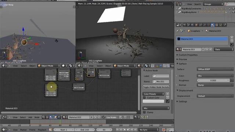Open the Color Presets dropdown

[x=153, y=94]
